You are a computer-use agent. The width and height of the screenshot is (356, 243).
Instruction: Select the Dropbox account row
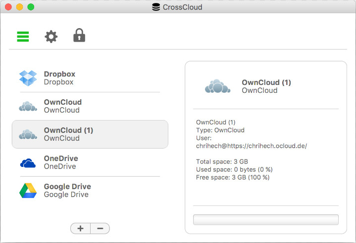(x=90, y=78)
